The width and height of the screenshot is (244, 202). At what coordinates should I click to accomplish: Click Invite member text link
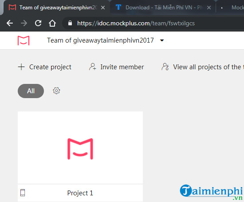[122, 67]
